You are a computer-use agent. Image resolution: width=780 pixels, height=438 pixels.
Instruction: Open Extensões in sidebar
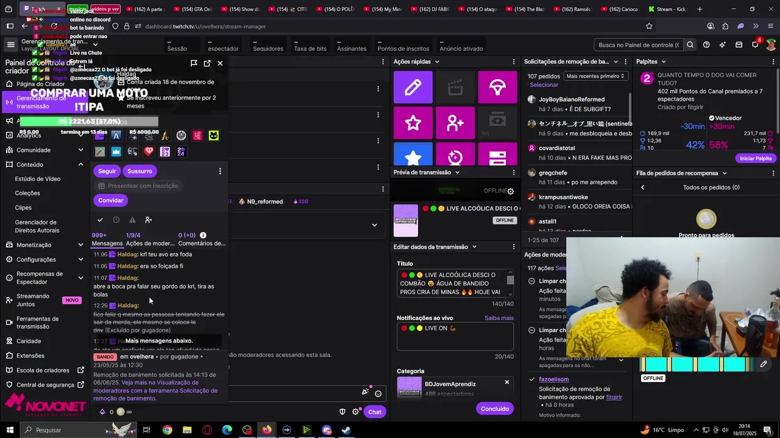click(x=30, y=356)
